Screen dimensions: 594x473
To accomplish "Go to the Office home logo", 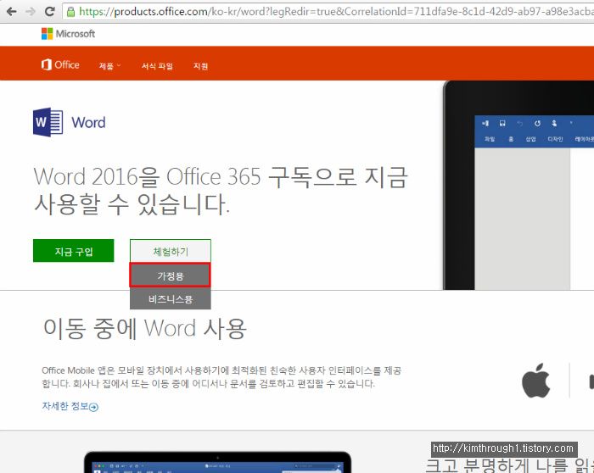I will tap(60, 64).
